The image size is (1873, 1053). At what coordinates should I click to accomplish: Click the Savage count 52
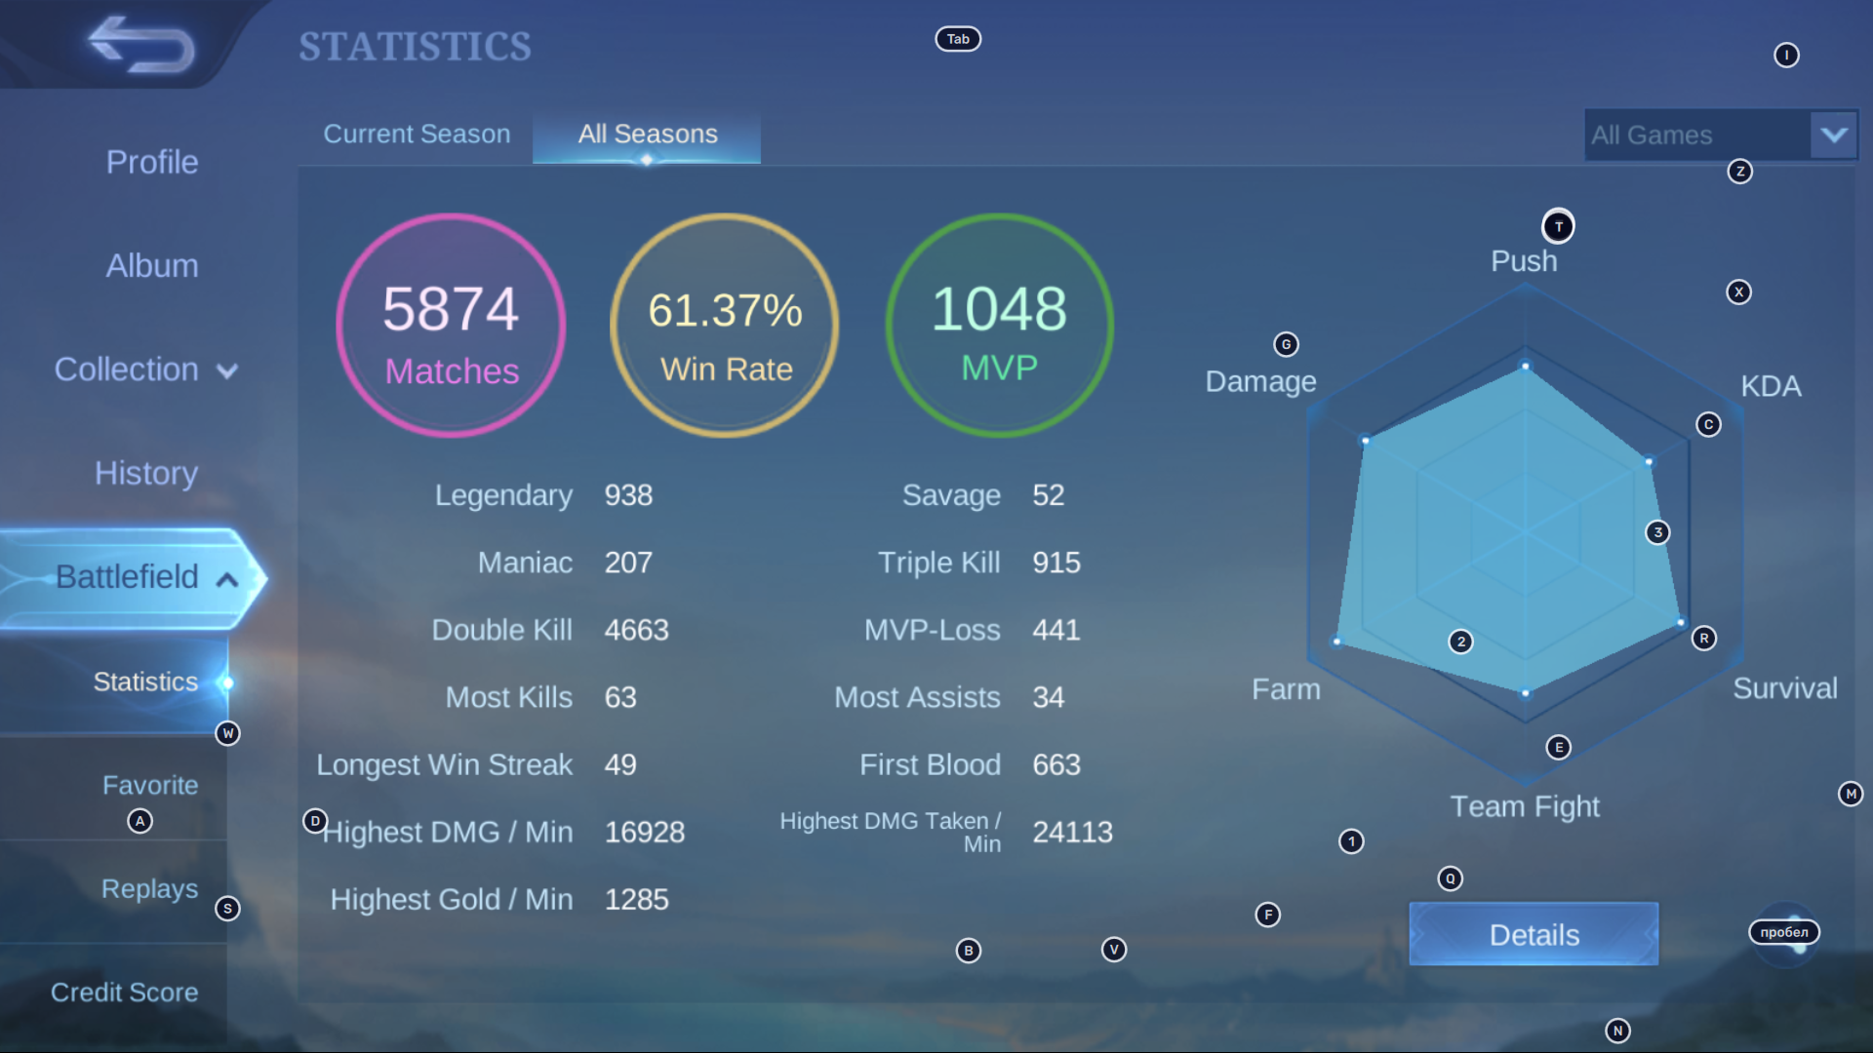(x=1049, y=495)
